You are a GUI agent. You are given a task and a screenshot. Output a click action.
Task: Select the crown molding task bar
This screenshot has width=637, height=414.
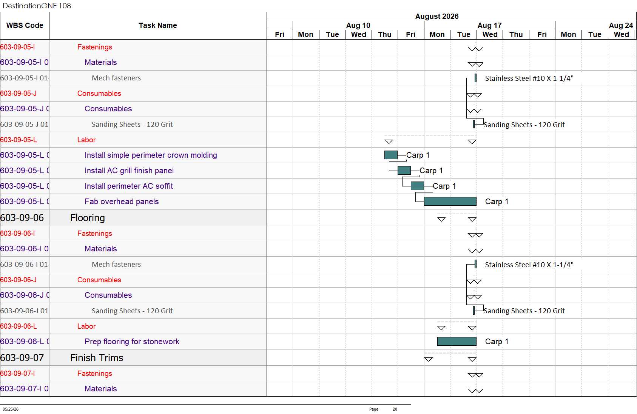(x=391, y=155)
